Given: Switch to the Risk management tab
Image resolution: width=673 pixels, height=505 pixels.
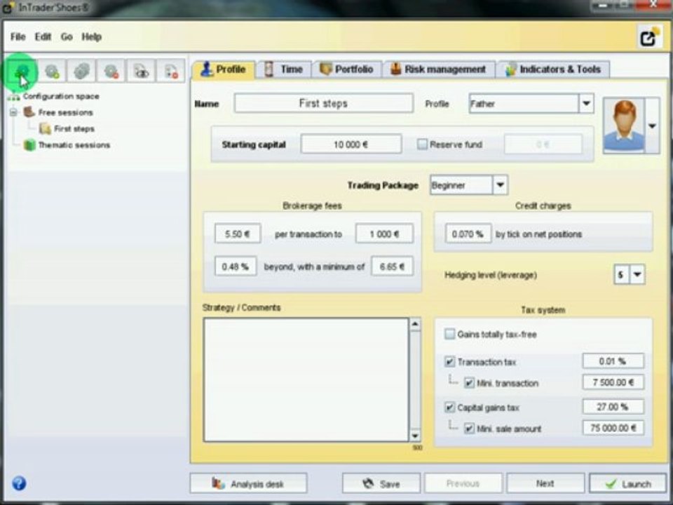Looking at the screenshot, I should click(439, 69).
